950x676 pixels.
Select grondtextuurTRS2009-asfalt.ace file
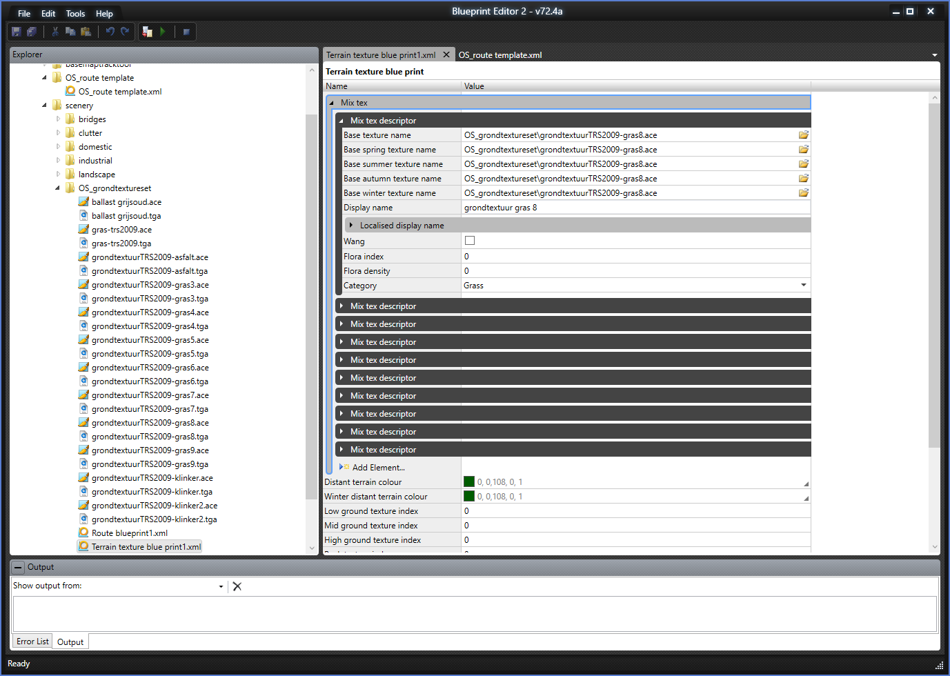pos(150,257)
